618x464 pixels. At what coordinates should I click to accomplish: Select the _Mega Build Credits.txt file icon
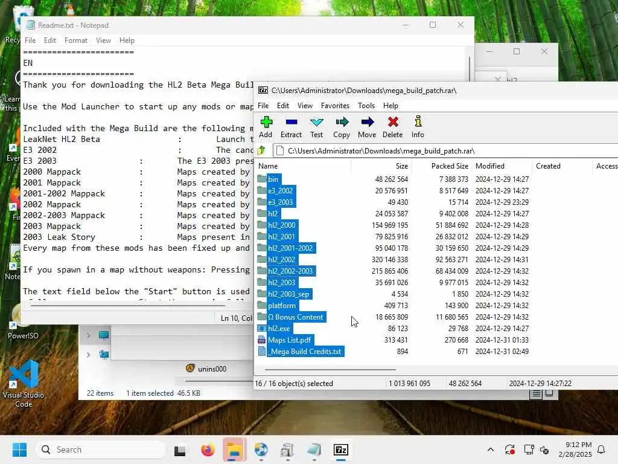click(262, 351)
